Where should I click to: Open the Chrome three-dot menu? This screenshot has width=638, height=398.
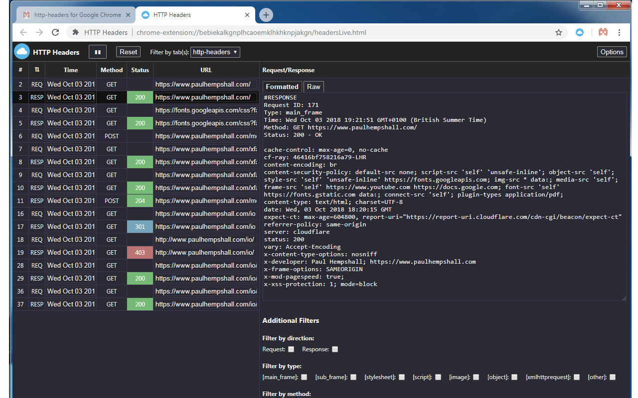619,32
